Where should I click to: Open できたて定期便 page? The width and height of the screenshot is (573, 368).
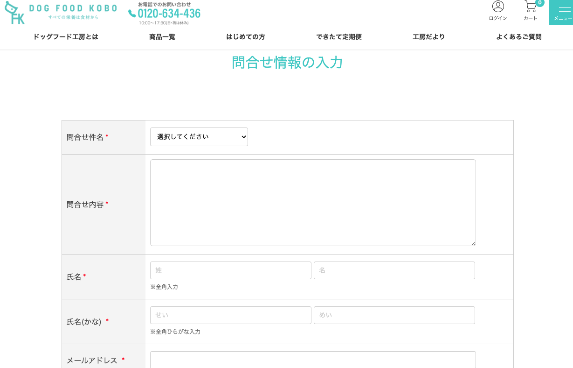[339, 36]
